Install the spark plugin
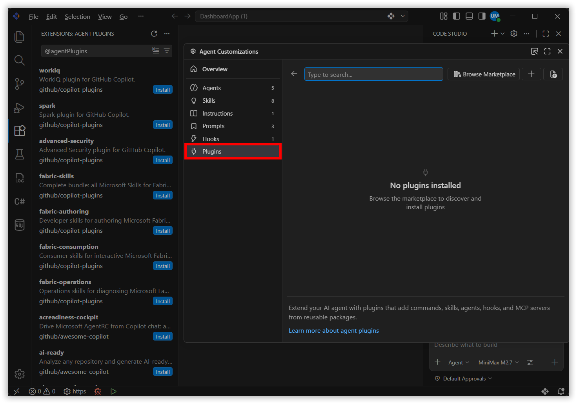Image resolution: width=577 pixels, height=404 pixels. (163, 125)
